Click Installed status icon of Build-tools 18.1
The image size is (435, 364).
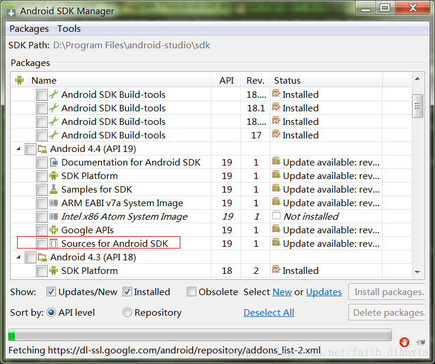[x=276, y=107]
